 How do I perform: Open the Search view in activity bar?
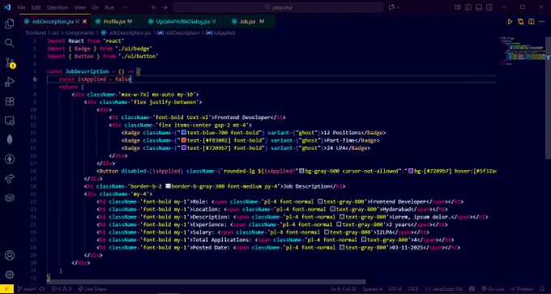click(10, 43)
